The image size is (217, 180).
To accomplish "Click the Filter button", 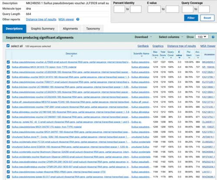I will [x=191, y=18].
